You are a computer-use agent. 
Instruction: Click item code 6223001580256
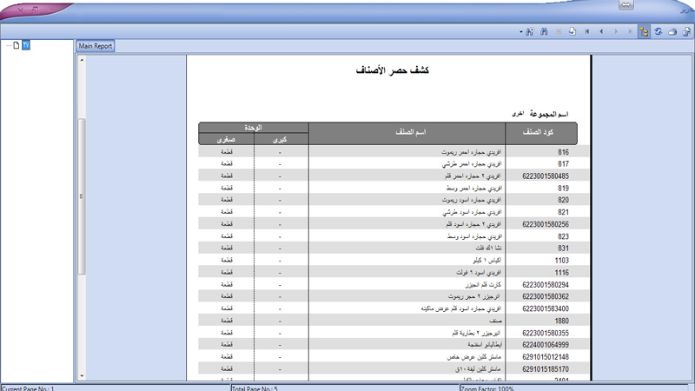point(546,224)
